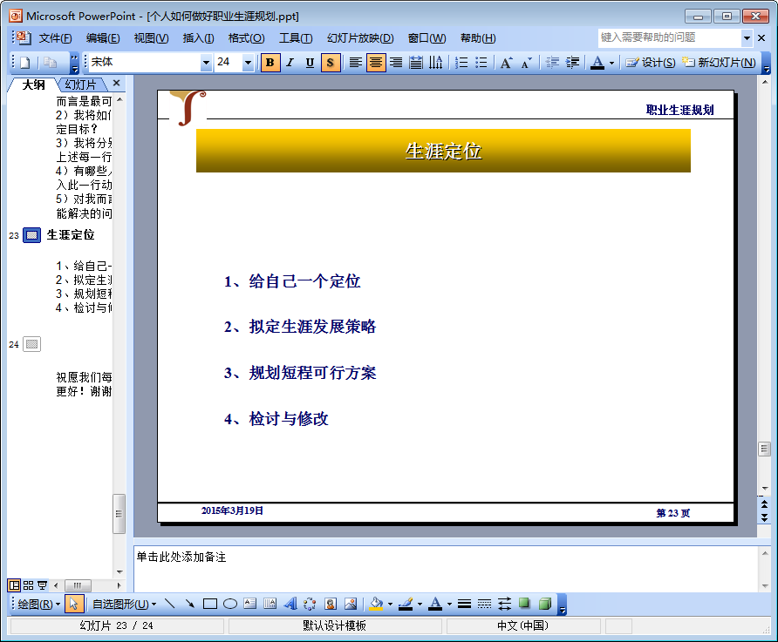
Task: Open the 视图(V) menu
Action: [x=152, y=38]
